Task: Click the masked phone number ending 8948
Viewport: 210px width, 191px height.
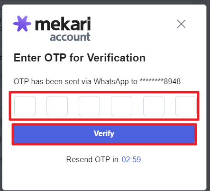Action: pyautogui.click(x=161, y=81)
